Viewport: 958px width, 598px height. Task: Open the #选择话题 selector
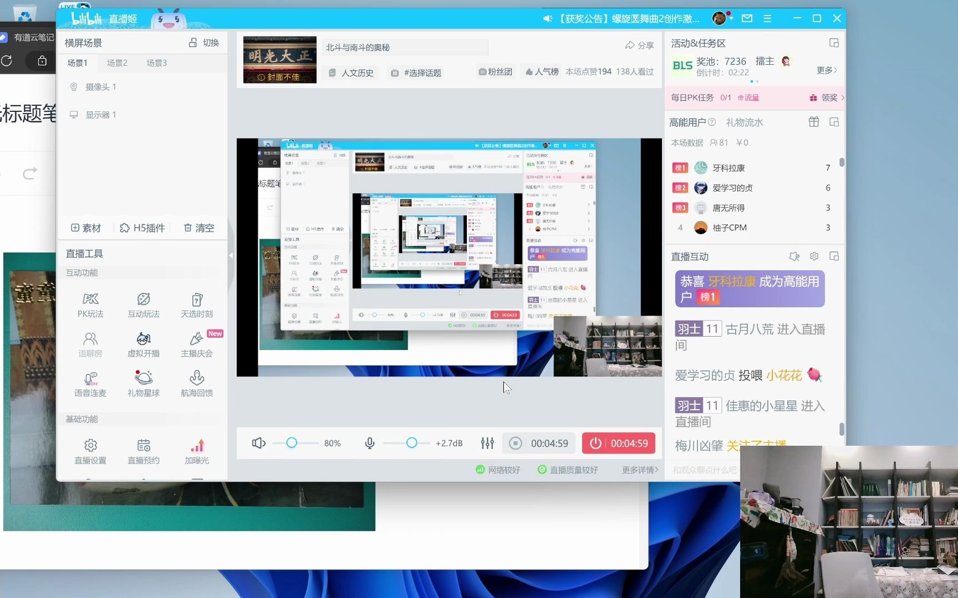click(416, 73)
